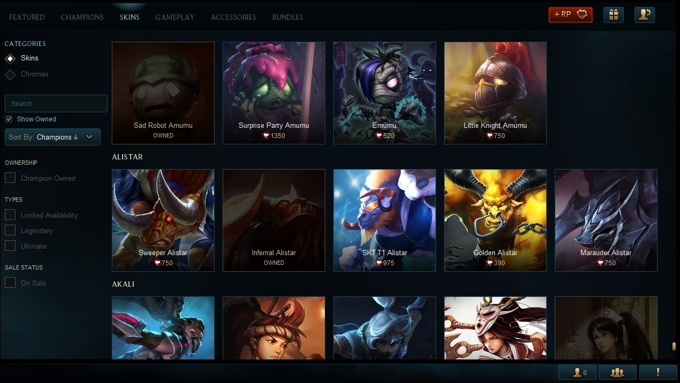Image resolution: width=680 pixels, height=383 pixels.
Task: Click the vertical scrollbar handle on right
Action: tap(674, 346)
